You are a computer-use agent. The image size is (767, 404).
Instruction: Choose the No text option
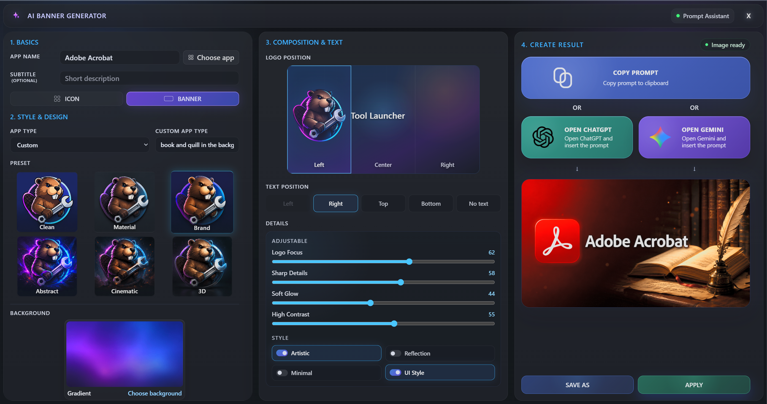click(x=478, y=203)
